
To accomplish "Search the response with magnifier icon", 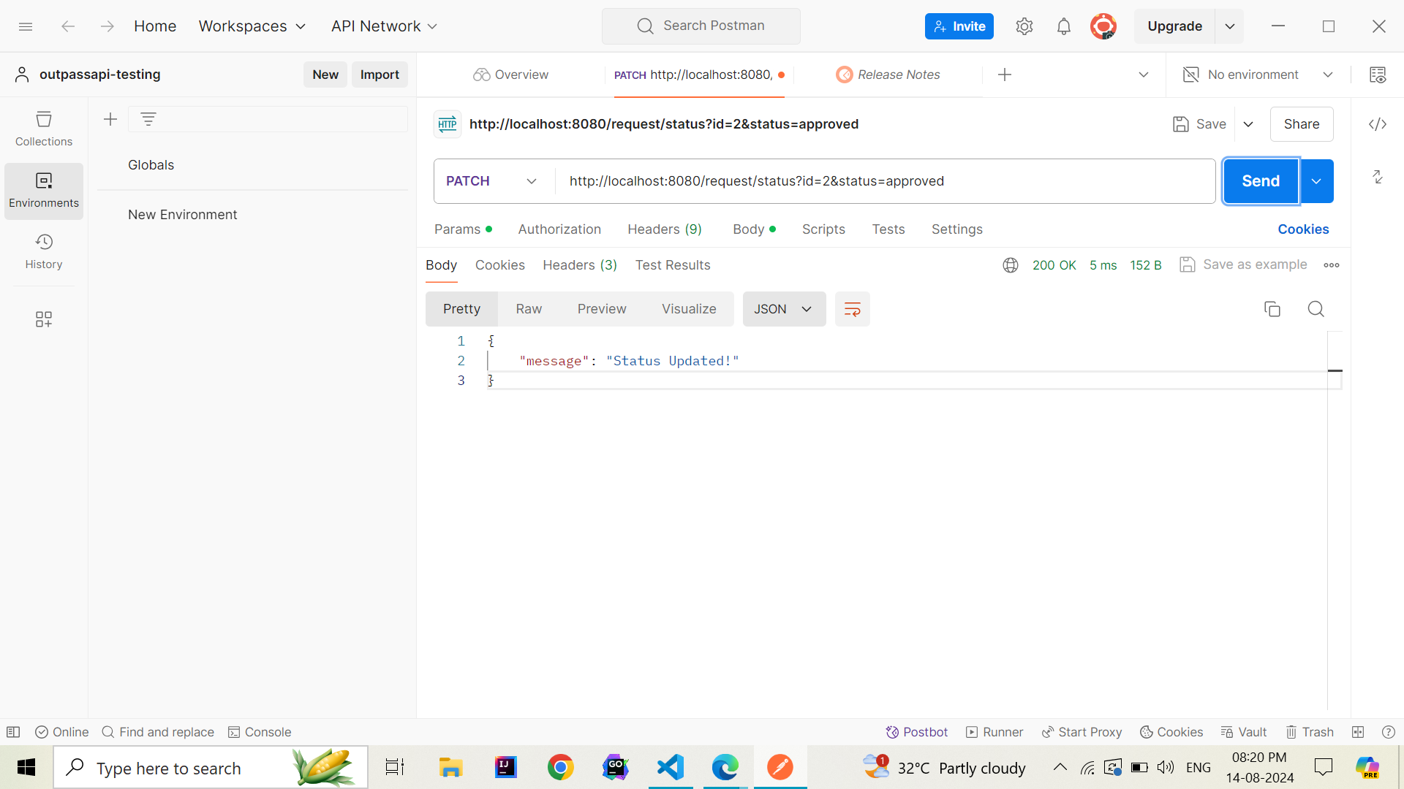I will (x=1316, y=309).
